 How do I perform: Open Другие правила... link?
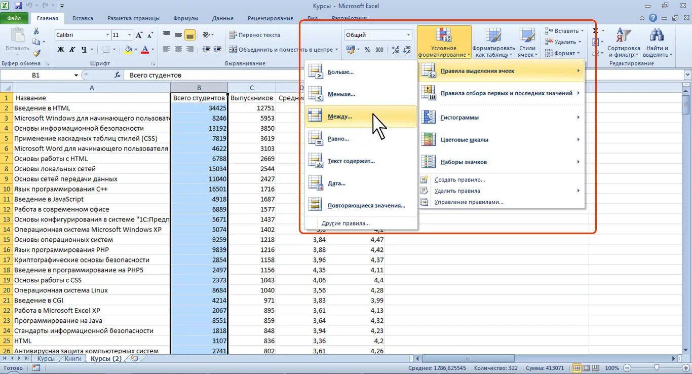click(x=361, y=223)
